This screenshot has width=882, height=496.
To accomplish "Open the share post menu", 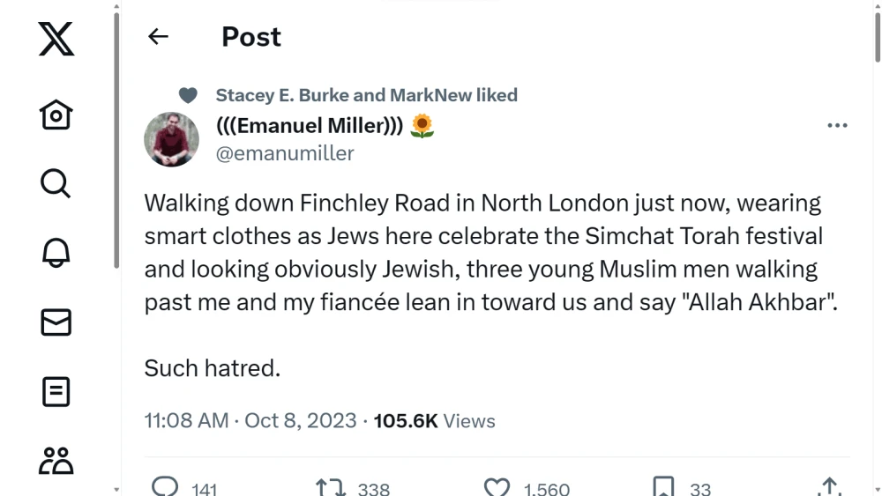I will 829,487.
